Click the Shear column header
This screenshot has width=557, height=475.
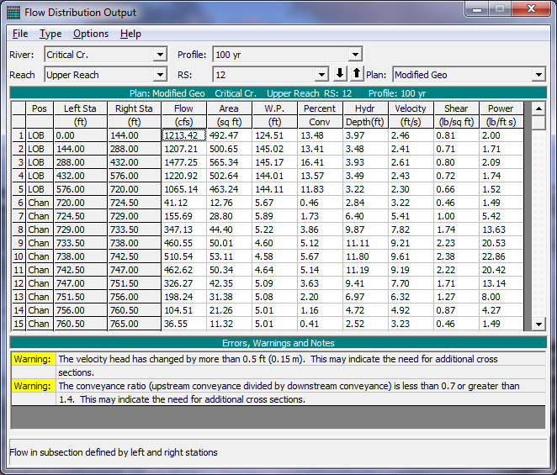[456, 108]
